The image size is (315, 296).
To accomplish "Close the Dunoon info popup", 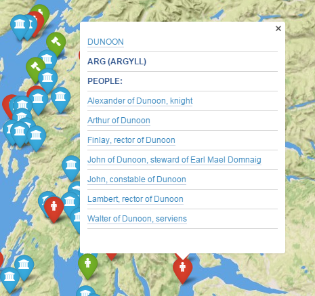I will (x=278, y=28).
